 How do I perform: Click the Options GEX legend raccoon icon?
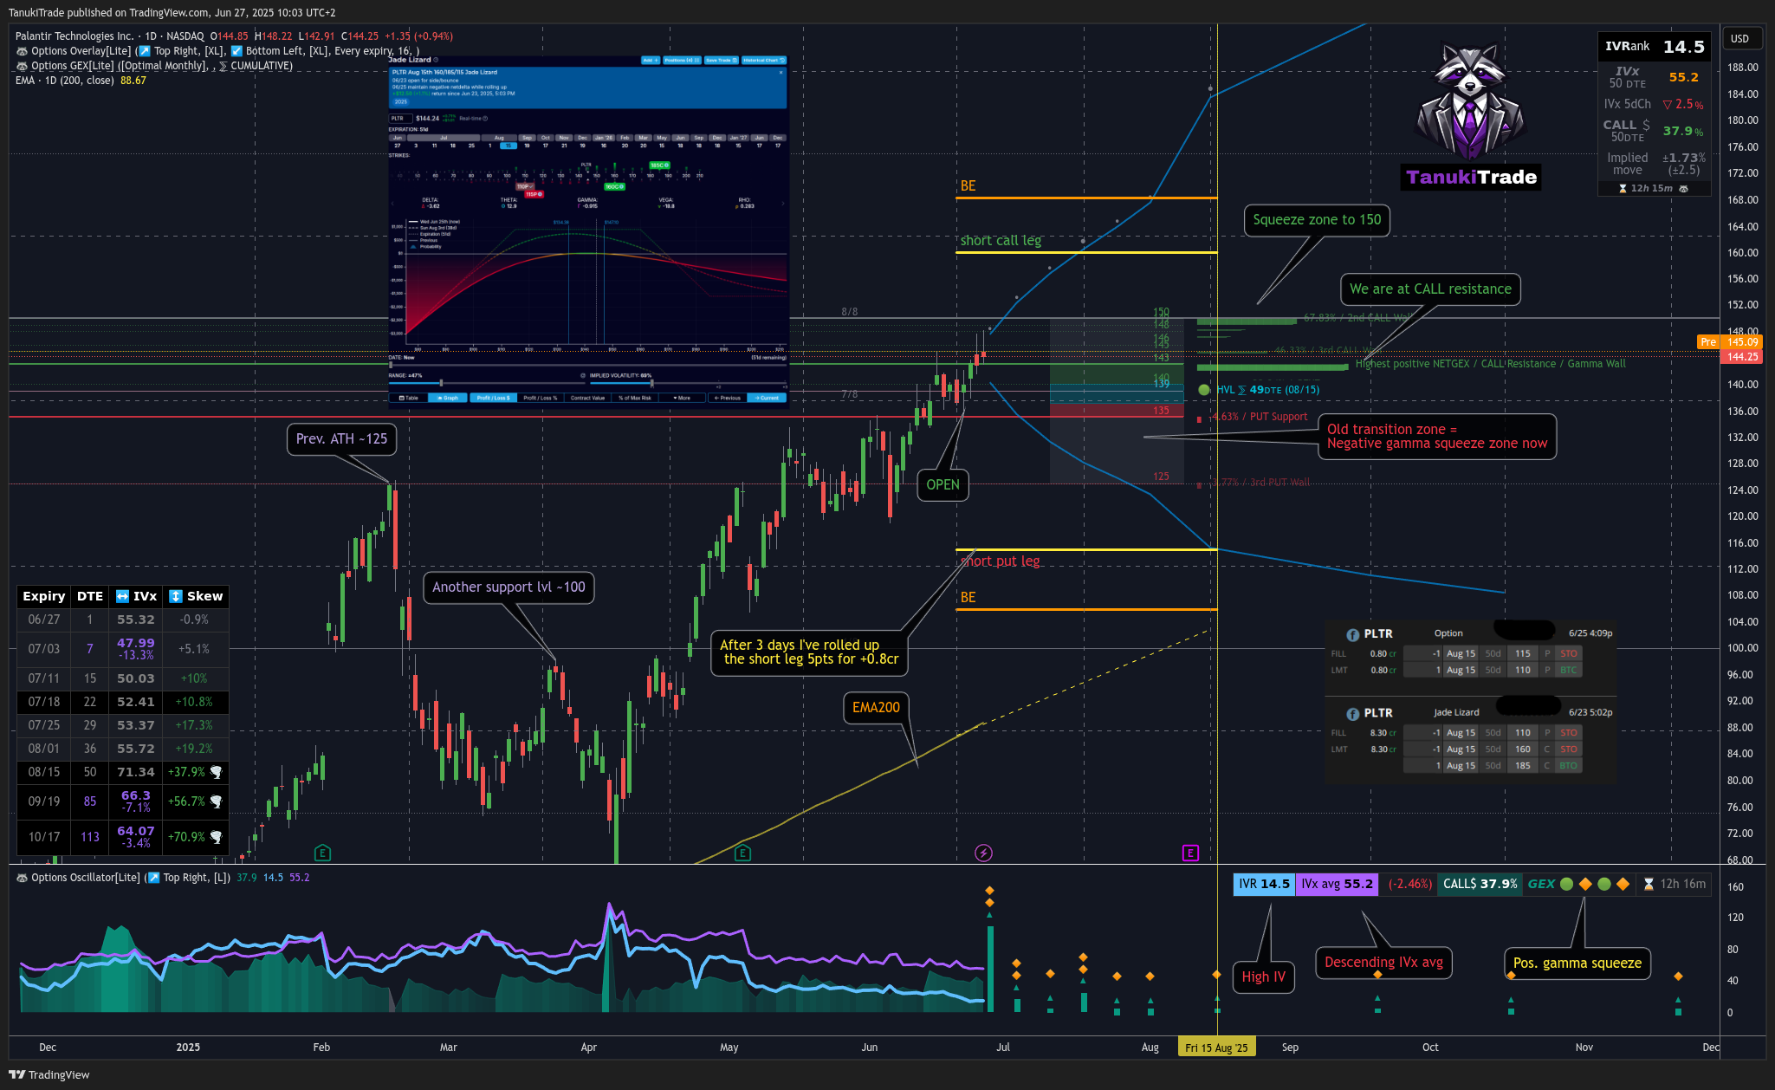22,66
